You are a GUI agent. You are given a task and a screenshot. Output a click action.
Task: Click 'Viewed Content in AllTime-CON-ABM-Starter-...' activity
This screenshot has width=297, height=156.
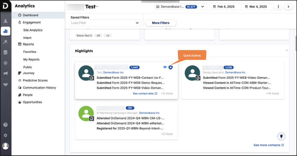point(237,83)
